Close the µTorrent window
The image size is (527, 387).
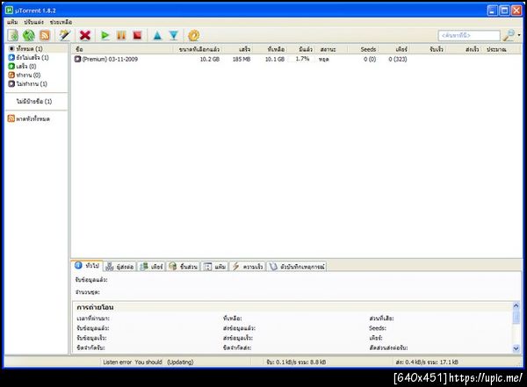[x=516, y=11]
